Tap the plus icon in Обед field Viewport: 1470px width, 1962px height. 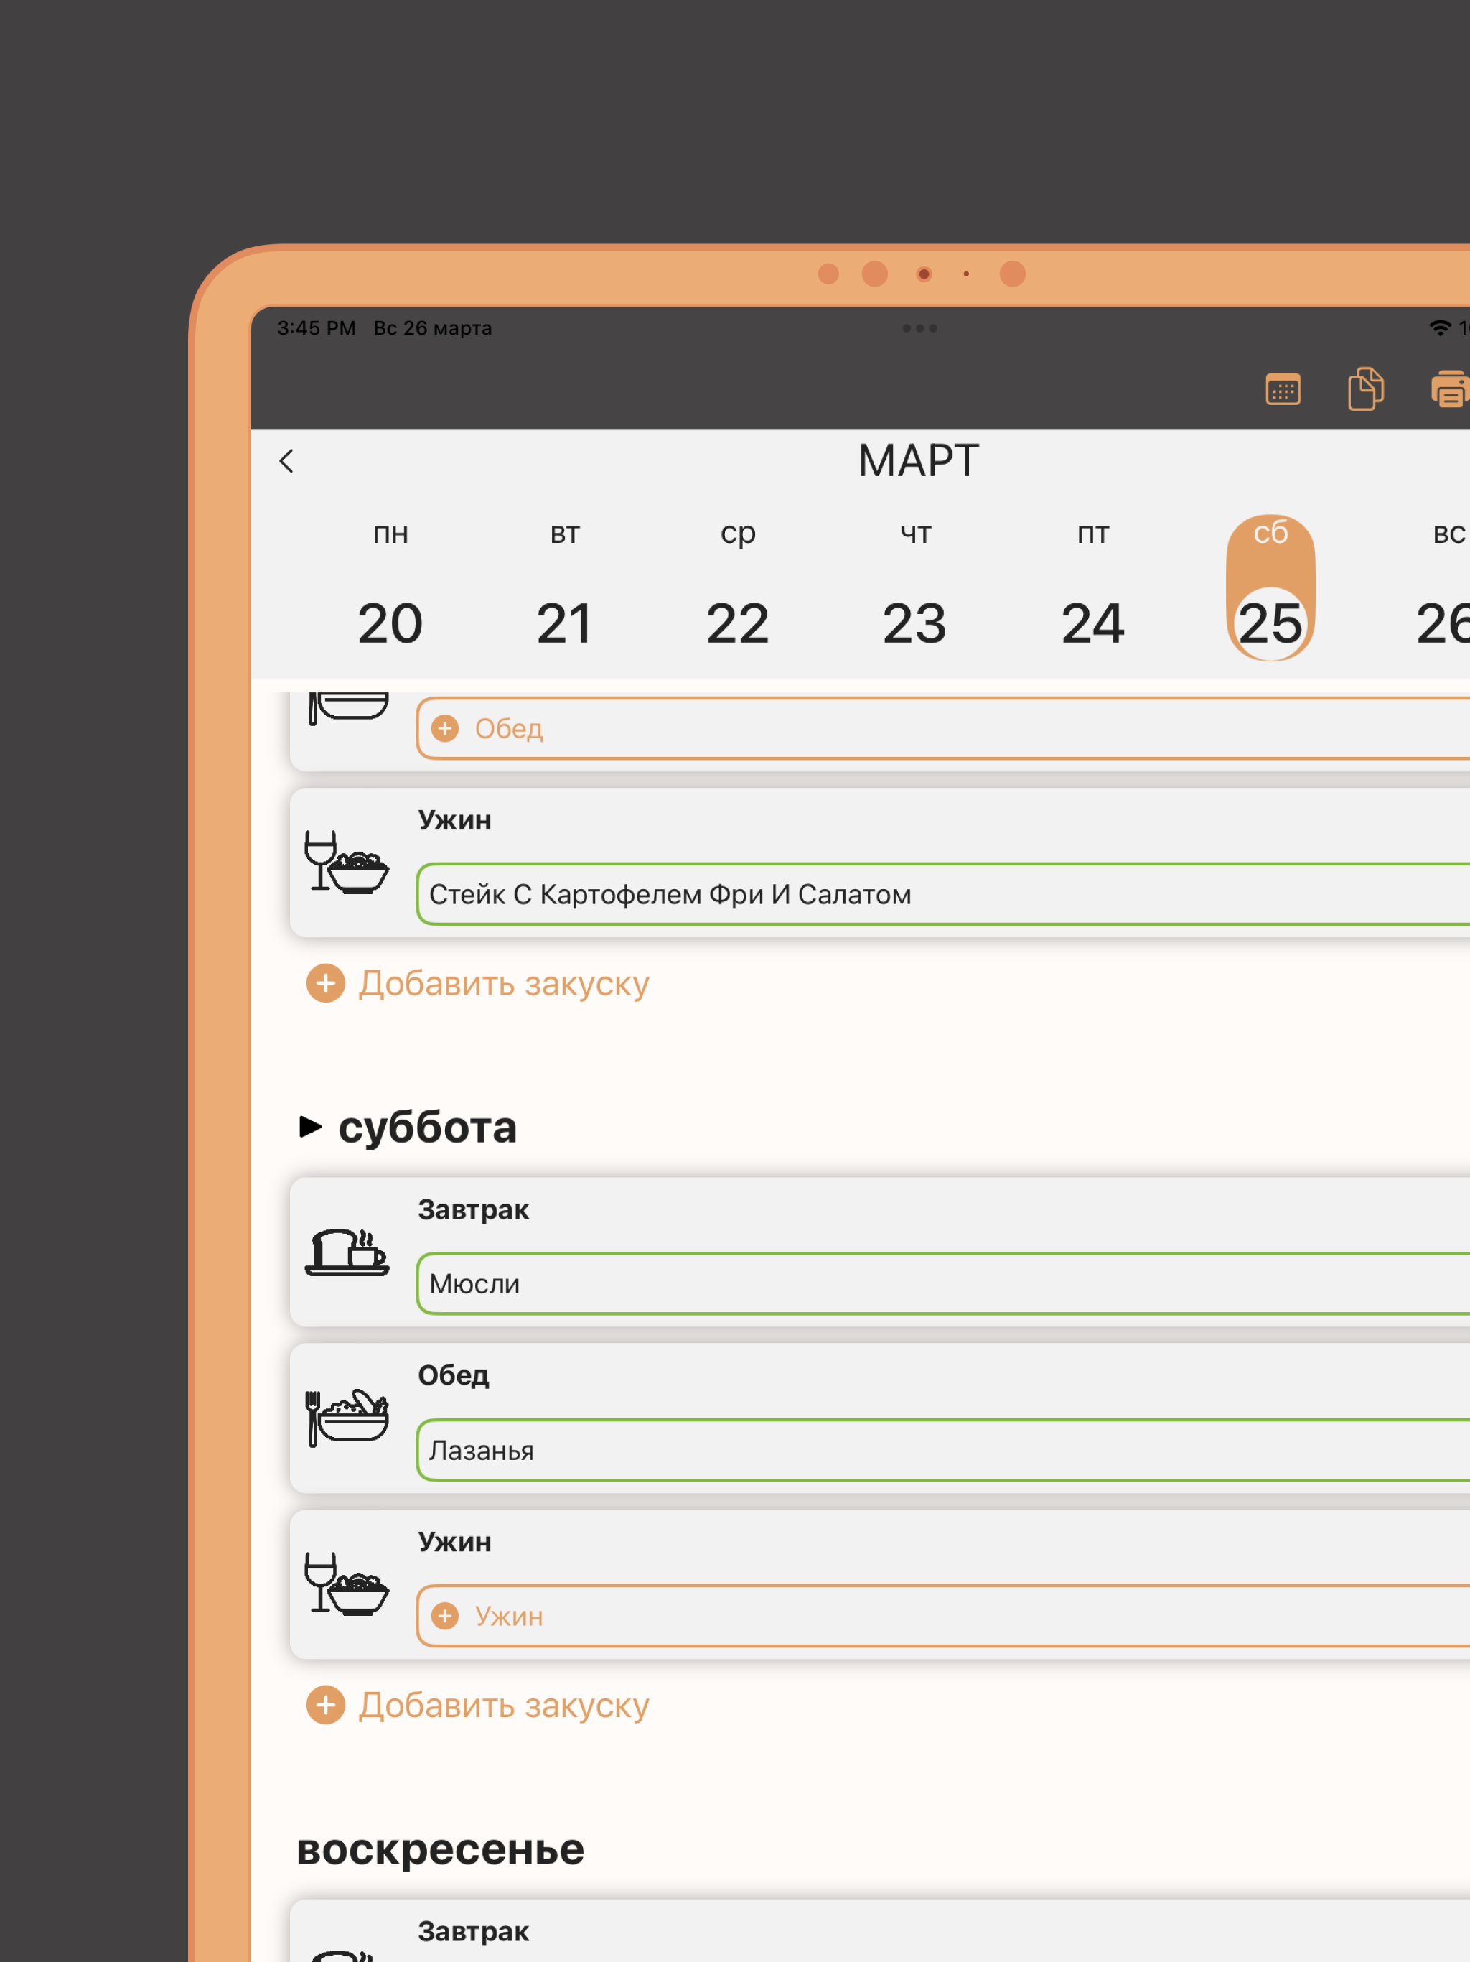coord(445,728)
